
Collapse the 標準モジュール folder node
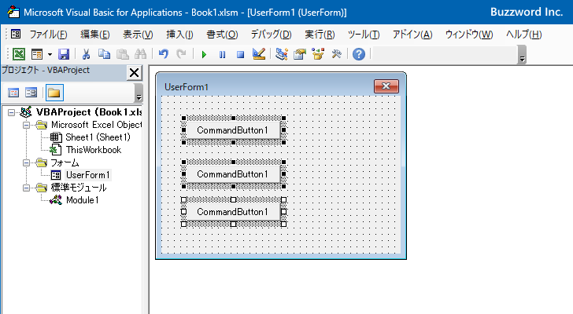[26, 188]
